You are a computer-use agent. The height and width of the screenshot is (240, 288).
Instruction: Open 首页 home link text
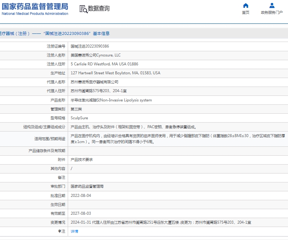pyautogui.click(x=246, y=13)
